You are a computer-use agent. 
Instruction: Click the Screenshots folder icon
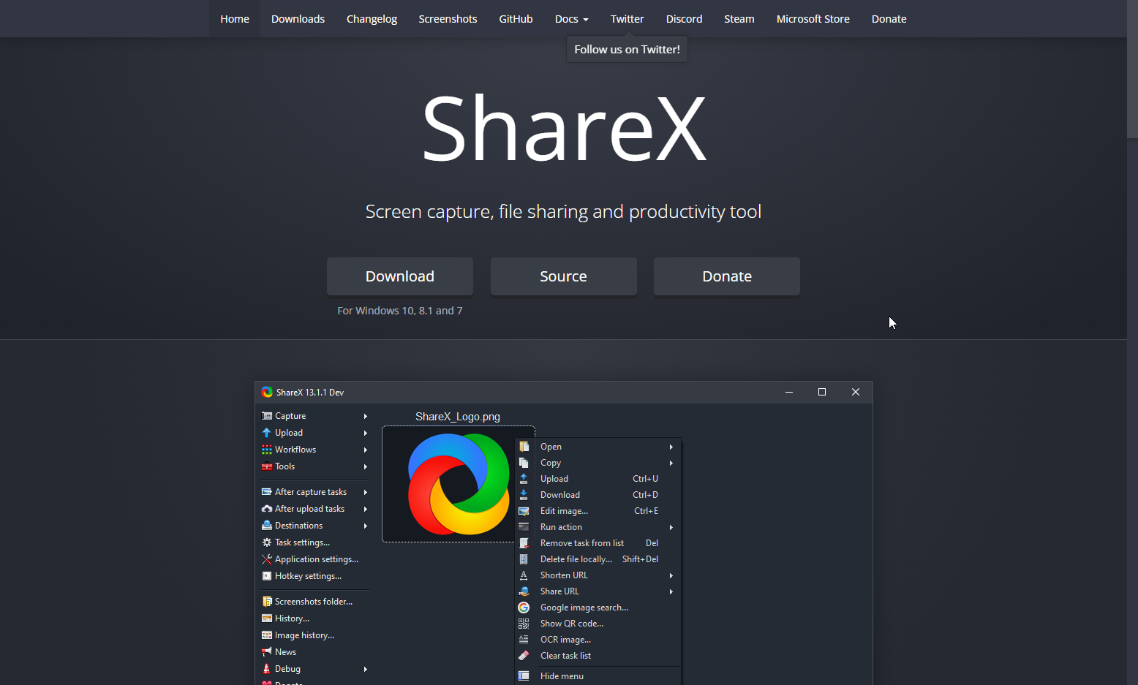tap(267, 602)
